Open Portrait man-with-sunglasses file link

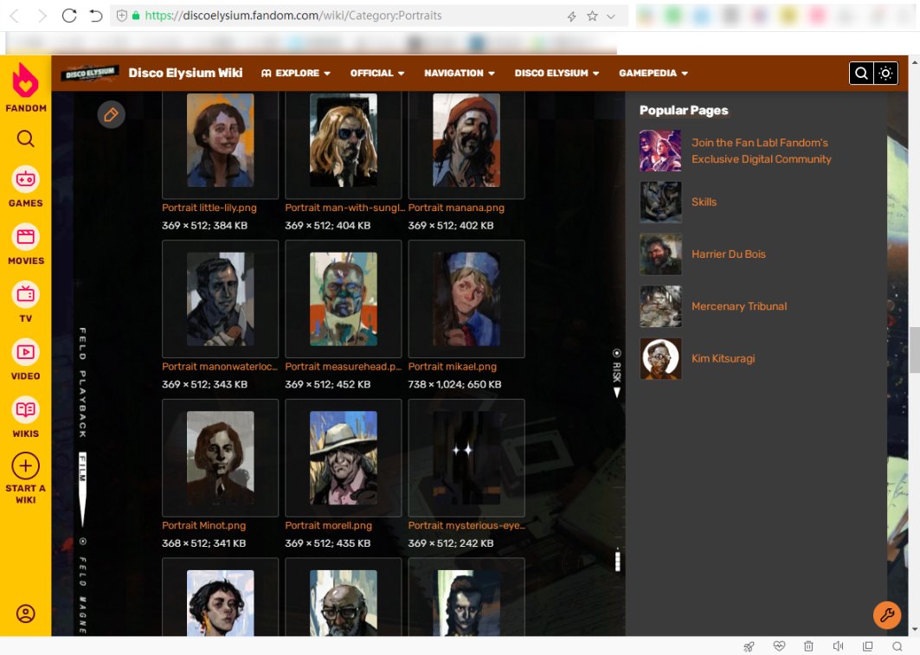click(x=345, y=208)
